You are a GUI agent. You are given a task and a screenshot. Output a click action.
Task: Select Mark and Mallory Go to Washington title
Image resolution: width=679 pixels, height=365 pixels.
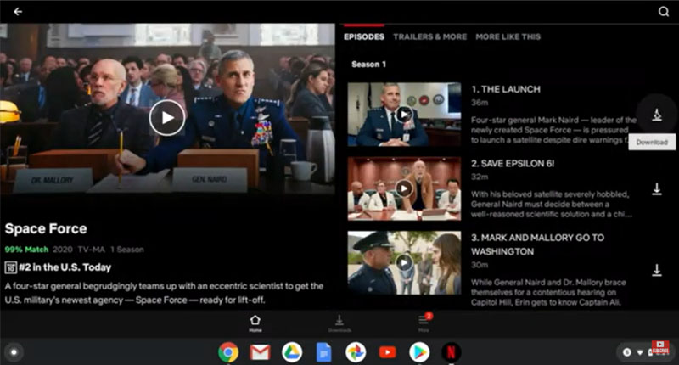pyautogui.click(x=537, y=244)
